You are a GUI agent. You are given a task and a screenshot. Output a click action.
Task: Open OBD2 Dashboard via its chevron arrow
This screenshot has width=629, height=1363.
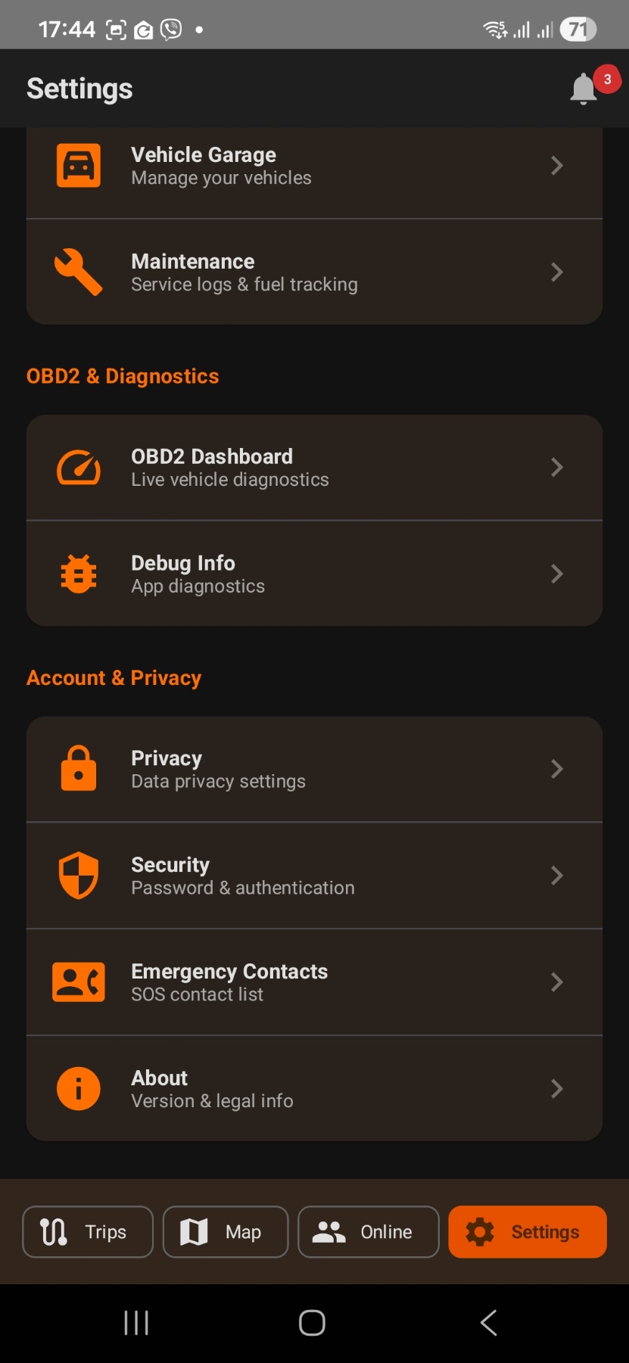(x=557, y=467)
